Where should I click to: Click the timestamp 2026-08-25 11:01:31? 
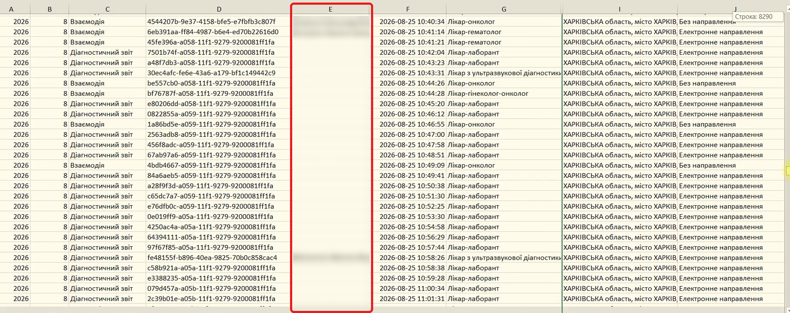[x=412, y=299]
